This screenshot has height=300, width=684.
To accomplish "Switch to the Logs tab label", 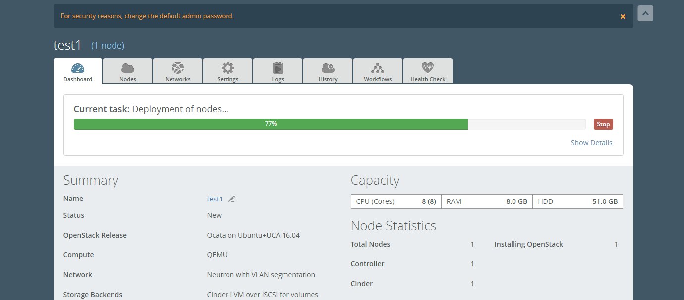I will point(278,79).
